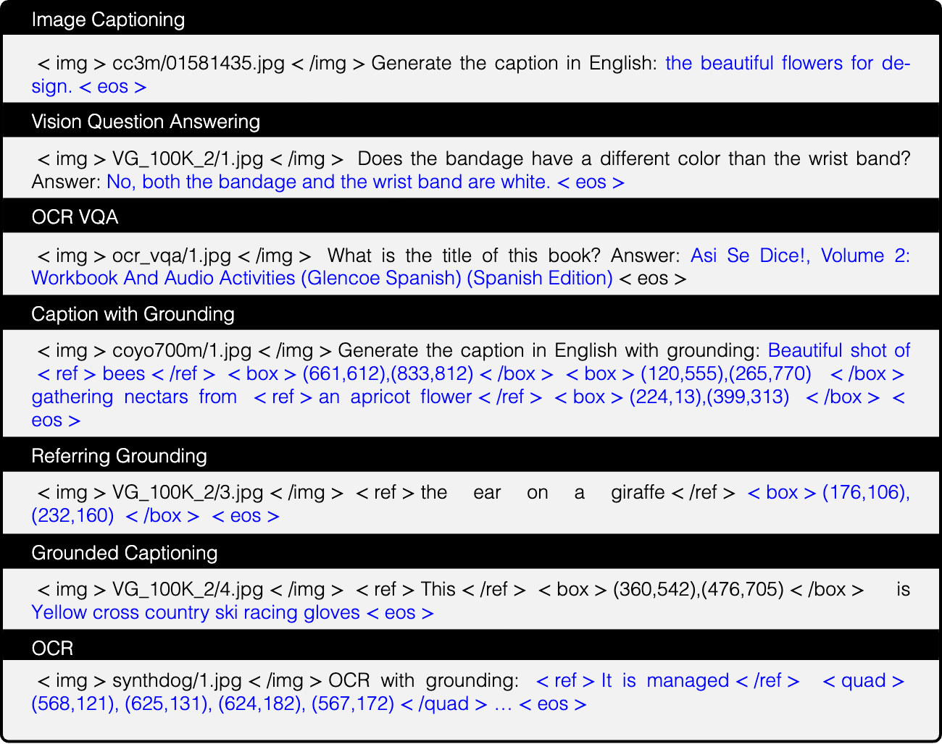Viewport: 942px width, 744px height.
Task: Click the "Image Captioning" section heading
Action: coord(108,20)
